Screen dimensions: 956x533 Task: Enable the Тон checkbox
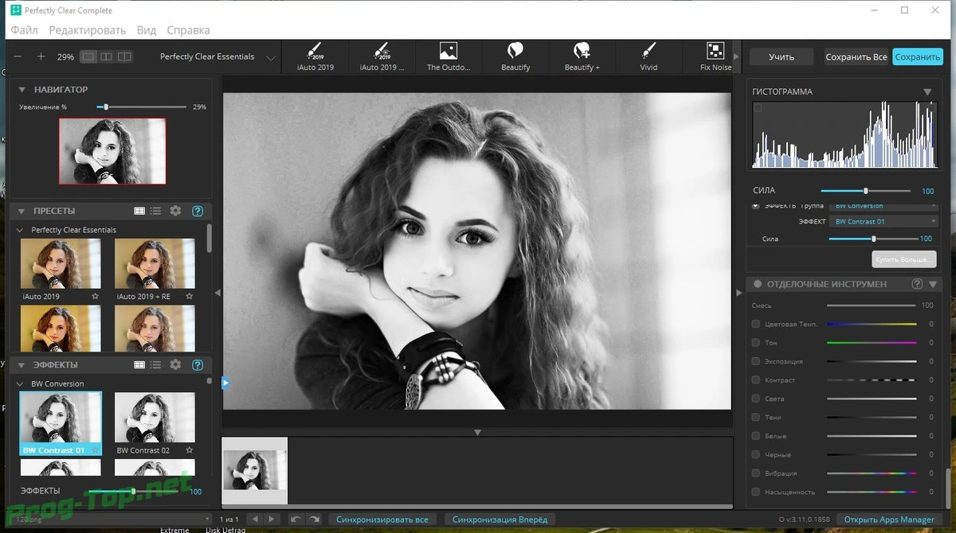756,342
